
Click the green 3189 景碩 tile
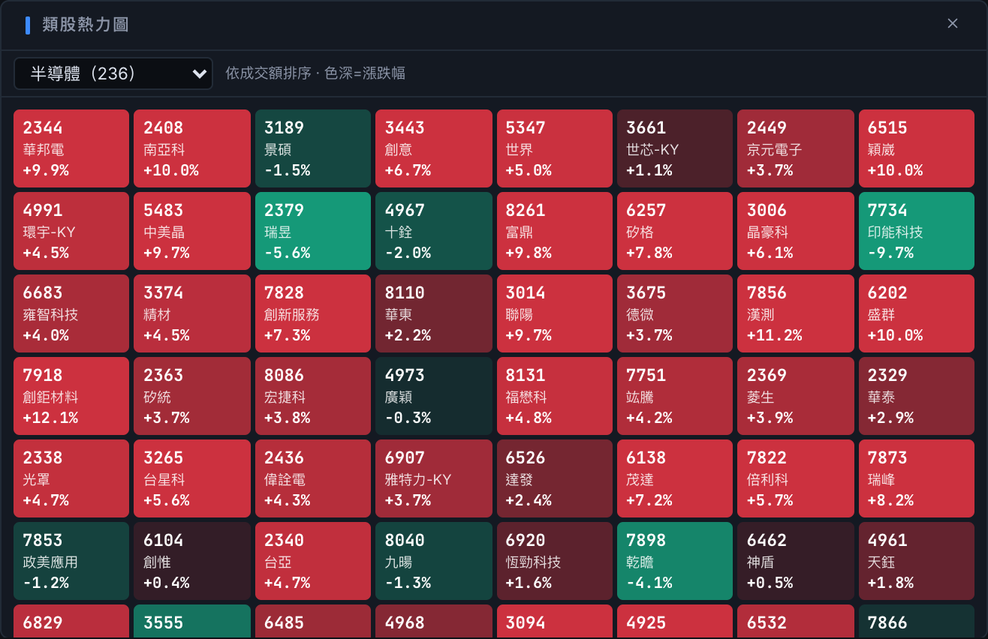click(313, 148)
